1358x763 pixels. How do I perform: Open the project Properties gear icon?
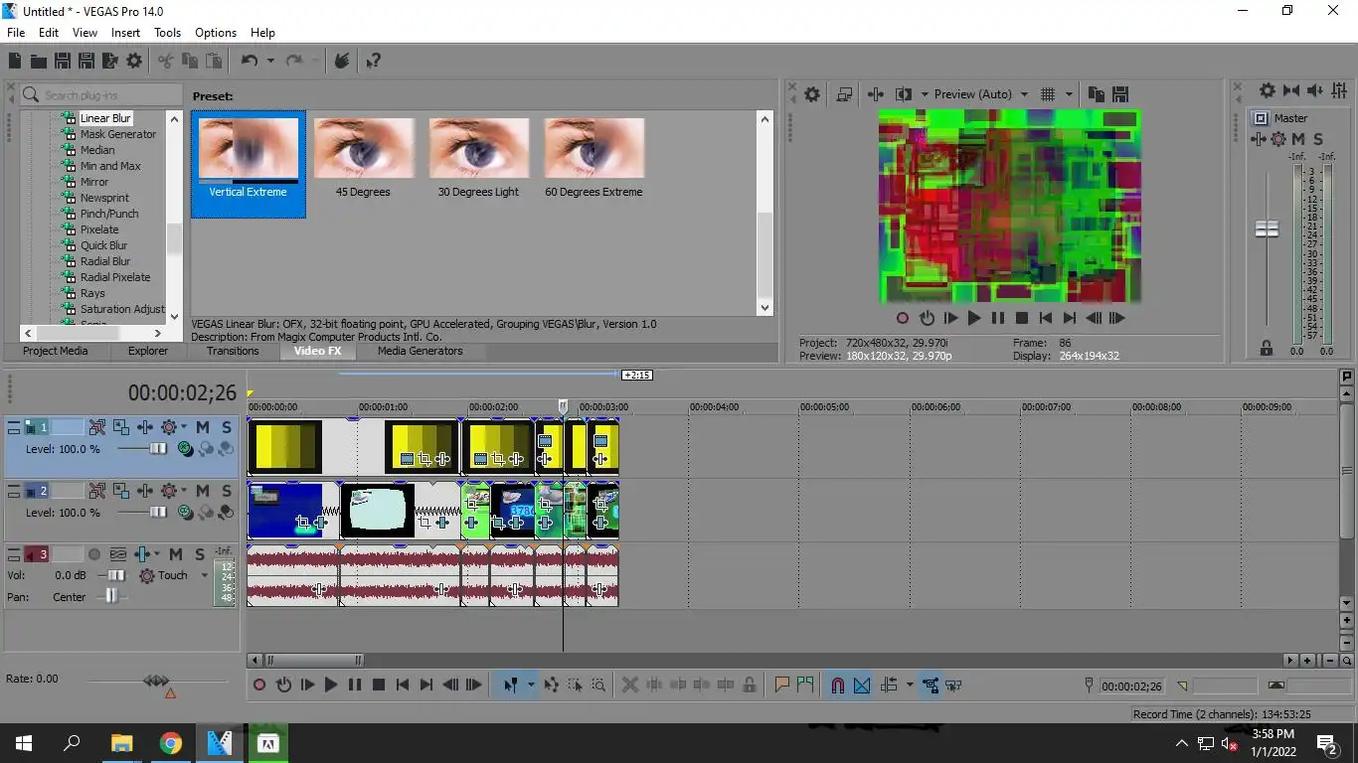tap(134, 61)
